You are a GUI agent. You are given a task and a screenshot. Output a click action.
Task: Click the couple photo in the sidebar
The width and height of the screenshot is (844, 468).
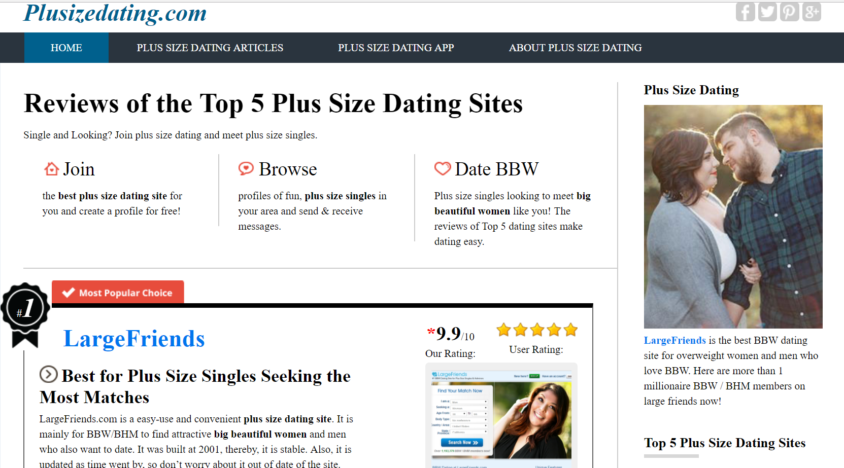[733, 217]
